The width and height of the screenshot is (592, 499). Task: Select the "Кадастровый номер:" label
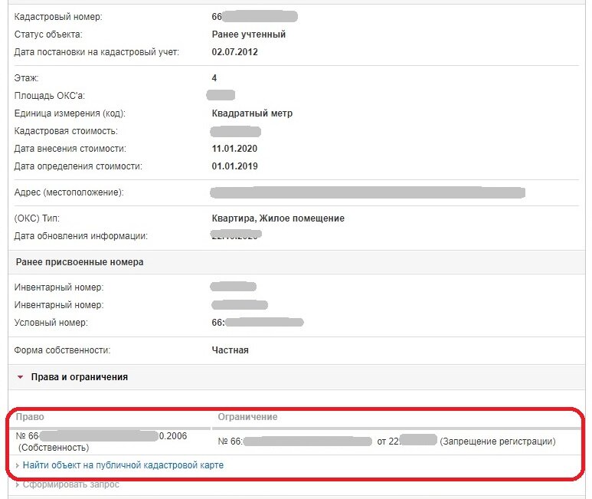pyautogui.click(x=58, y=17)
